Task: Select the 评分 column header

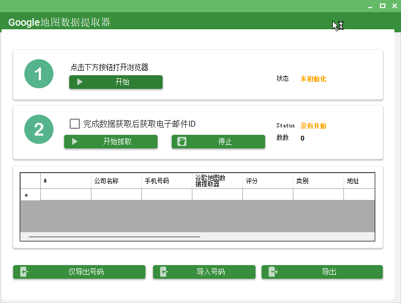Action: [268, 181]
